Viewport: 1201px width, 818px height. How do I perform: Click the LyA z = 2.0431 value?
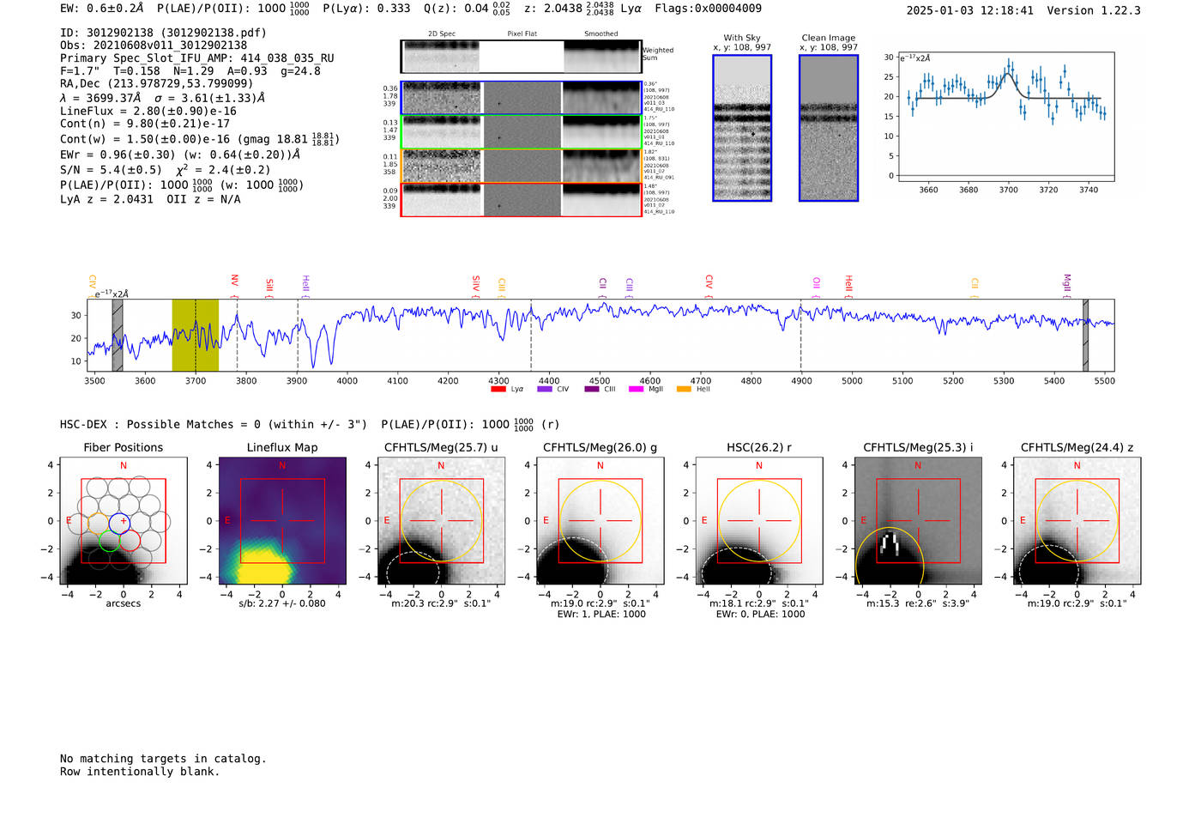tap(106, 199)
